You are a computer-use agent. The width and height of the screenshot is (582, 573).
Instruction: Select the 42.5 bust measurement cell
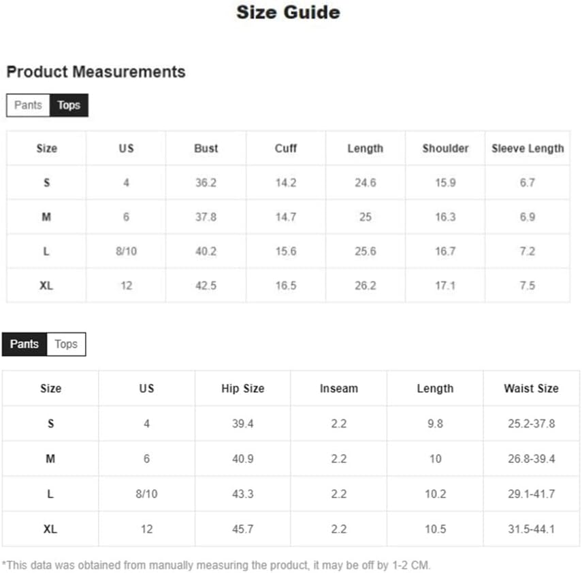(x=206, y=285)
